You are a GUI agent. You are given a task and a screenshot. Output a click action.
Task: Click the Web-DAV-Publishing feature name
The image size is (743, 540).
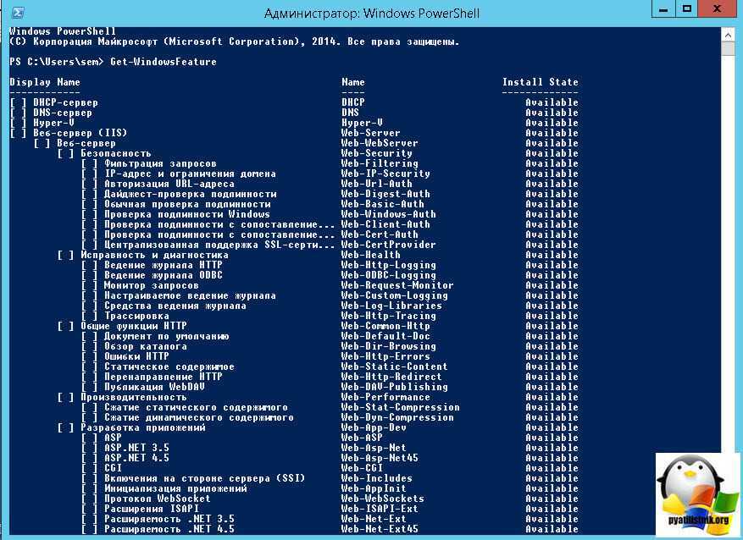pos(394,387)
